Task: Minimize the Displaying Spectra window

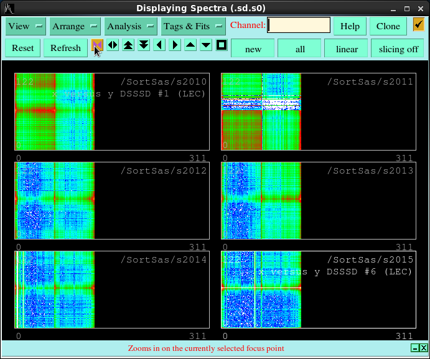Action: coord(393,9)
